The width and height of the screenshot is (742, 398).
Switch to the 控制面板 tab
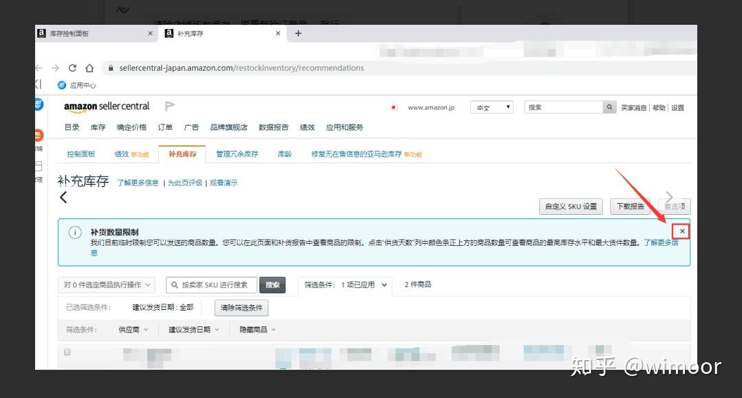(81, 154)
